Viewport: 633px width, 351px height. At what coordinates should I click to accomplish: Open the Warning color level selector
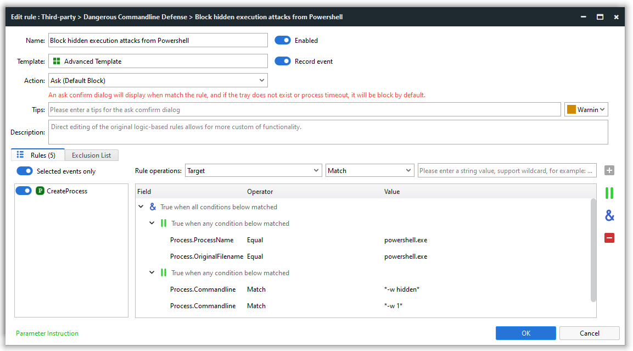(x=586, y=110)
